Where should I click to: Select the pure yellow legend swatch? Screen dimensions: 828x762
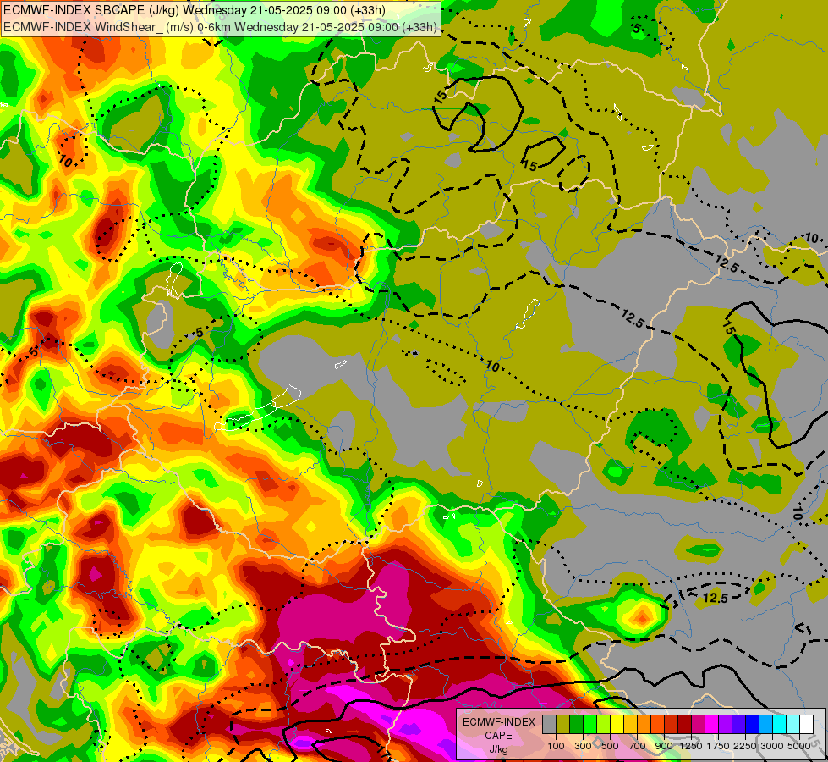click(x=617, y=725)
